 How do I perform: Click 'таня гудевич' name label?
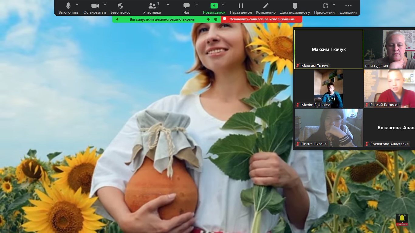[376, 66]
